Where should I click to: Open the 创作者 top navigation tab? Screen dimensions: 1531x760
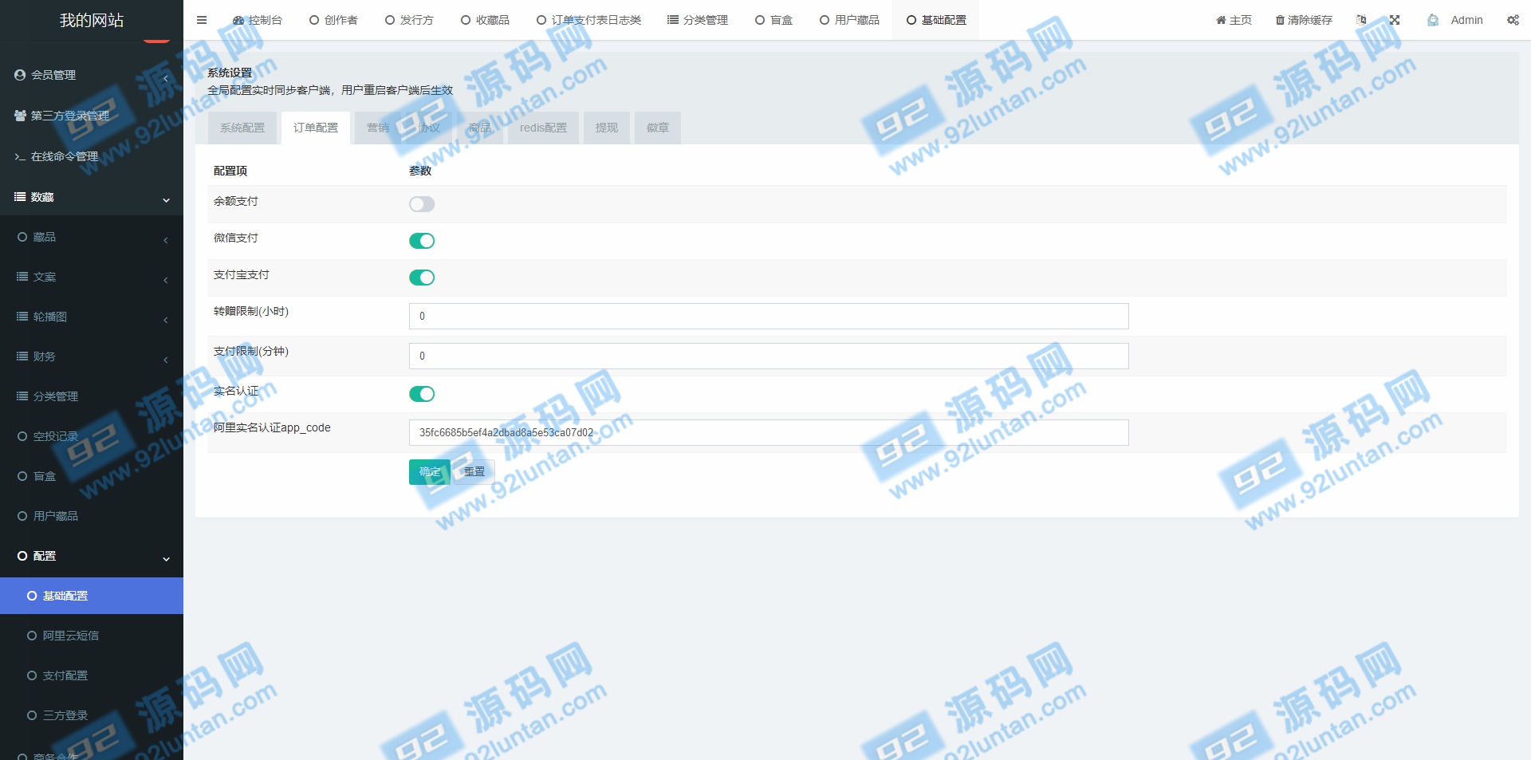pos(333,20)
